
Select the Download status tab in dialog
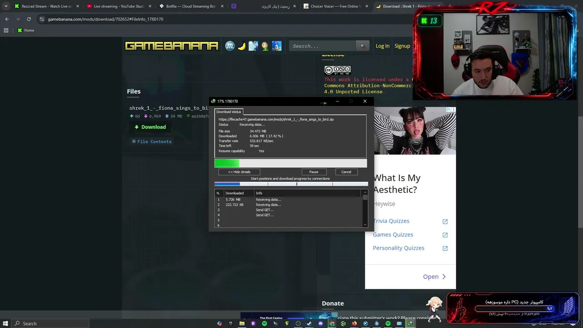229,112
